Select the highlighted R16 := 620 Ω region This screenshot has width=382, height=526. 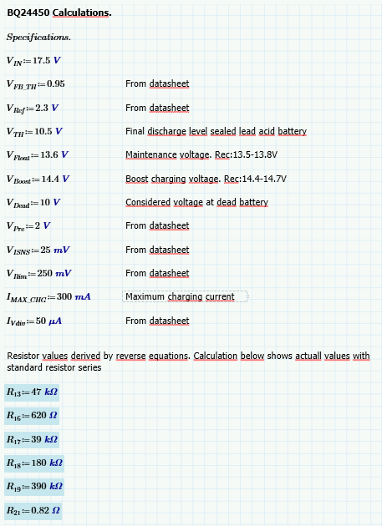tap(32, 416)
